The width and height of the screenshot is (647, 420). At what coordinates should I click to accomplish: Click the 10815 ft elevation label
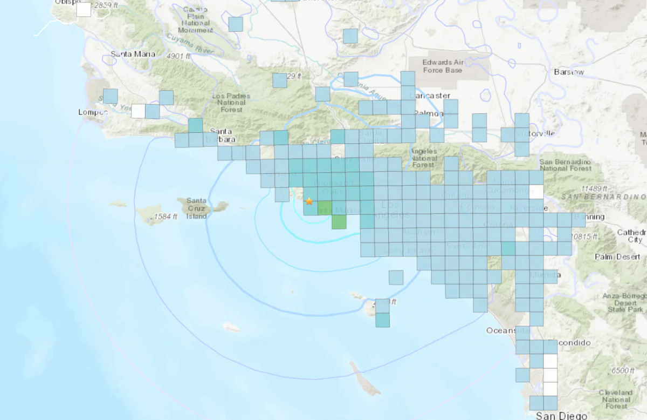click(x=584, y=236)
